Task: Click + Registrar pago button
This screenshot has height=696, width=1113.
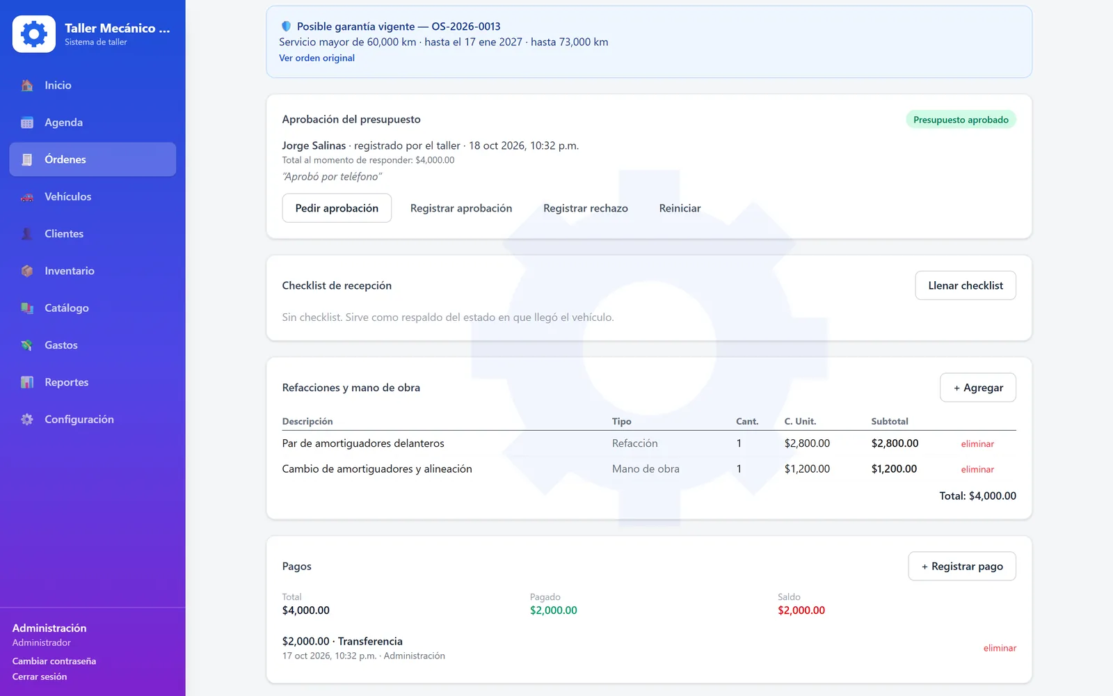Action: (962, 567)
